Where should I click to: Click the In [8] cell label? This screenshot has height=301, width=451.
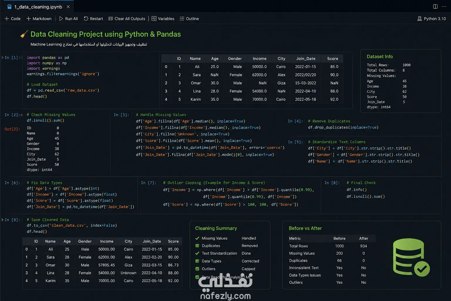[332, 183]
